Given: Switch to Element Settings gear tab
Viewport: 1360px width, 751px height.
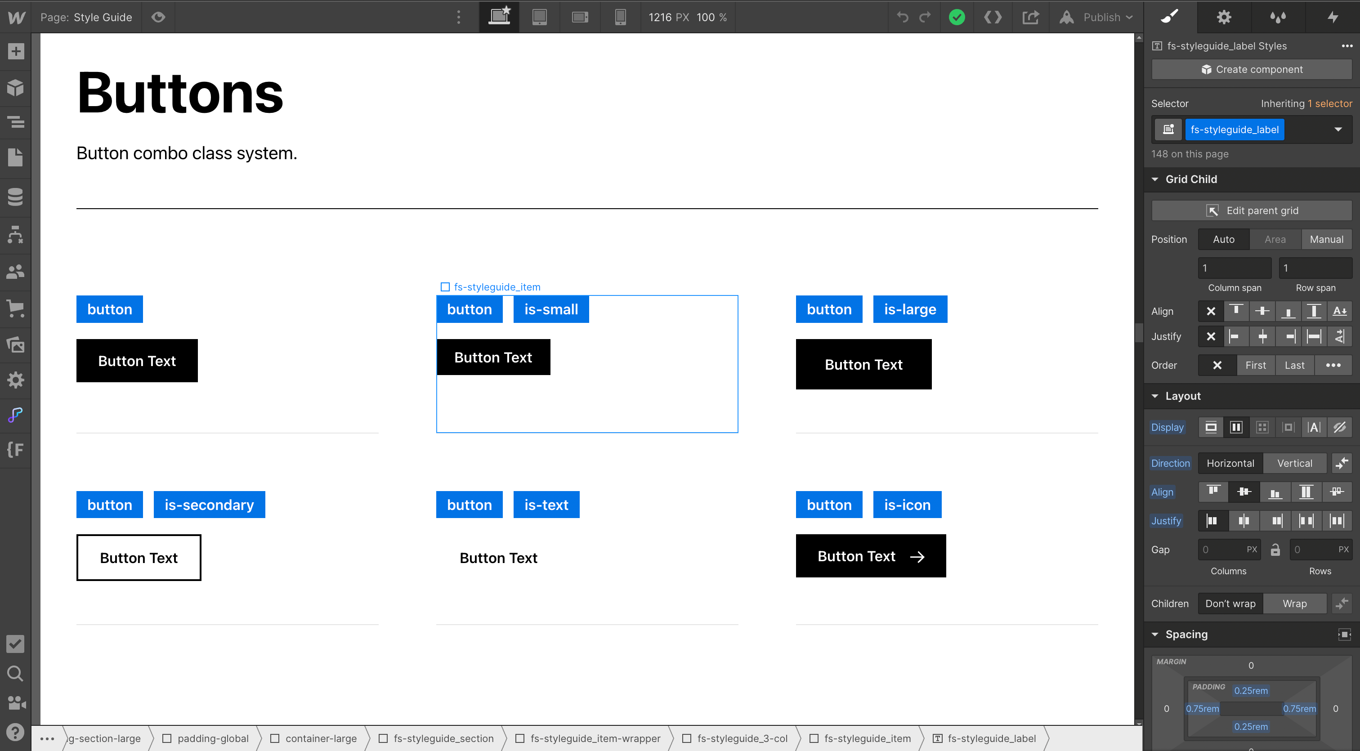Looking at the screenshot, I should (x=1224, y=18).
